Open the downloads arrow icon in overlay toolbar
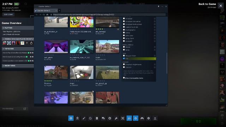 click(x=110, y=118)
